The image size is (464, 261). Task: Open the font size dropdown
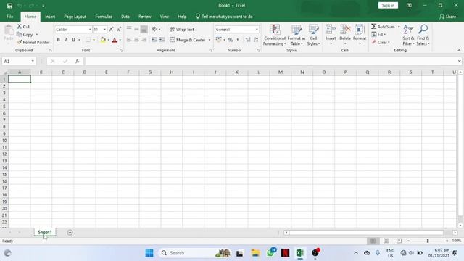click(x=104, y=30)
